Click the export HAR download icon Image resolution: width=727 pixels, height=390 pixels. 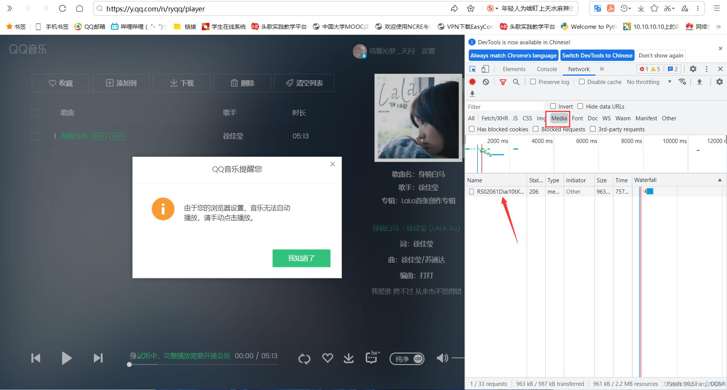[x=472, y=93]
